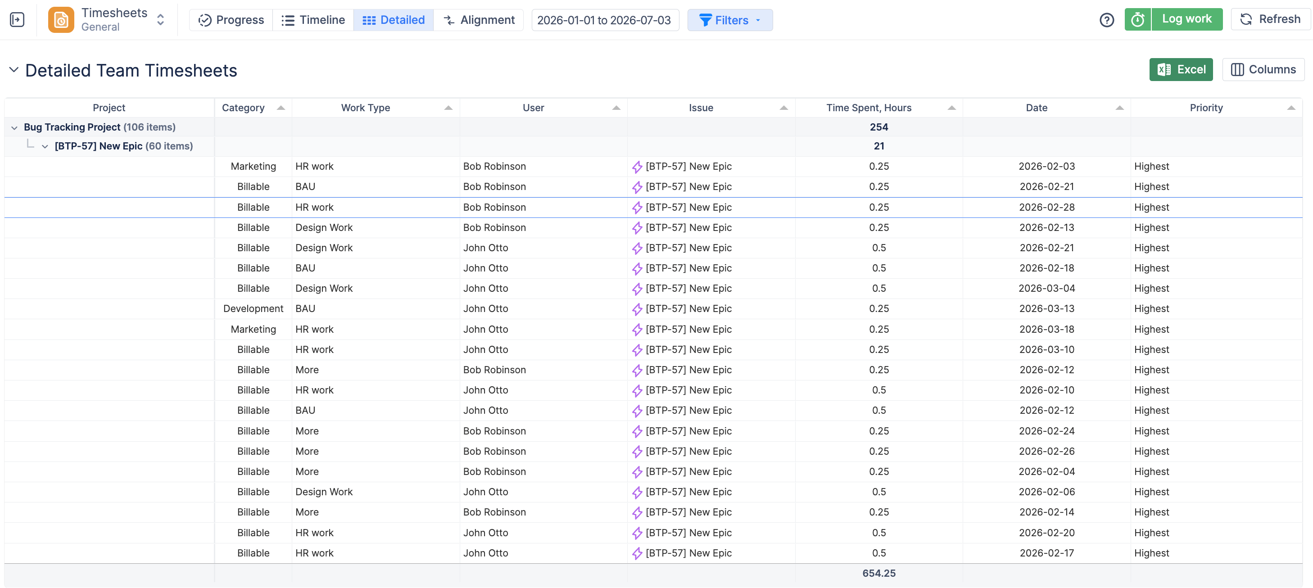
Task: Select Marketing cell in 2026-03-18 row
Action: (x=253, y=329)
